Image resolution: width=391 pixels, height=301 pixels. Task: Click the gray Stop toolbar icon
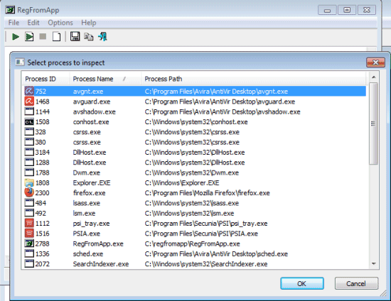click(43, 37)
